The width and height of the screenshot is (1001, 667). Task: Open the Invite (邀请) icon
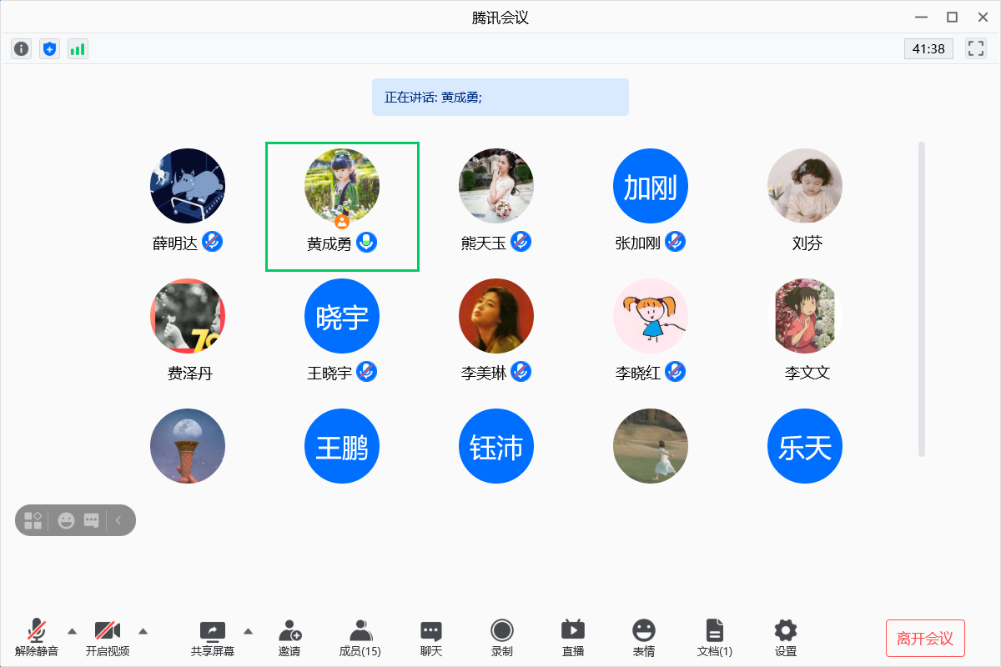(289, 638)
